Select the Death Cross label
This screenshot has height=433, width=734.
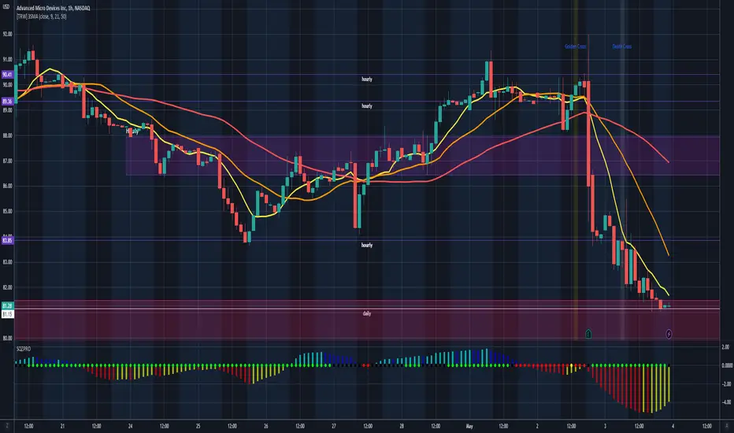point(621,46)
